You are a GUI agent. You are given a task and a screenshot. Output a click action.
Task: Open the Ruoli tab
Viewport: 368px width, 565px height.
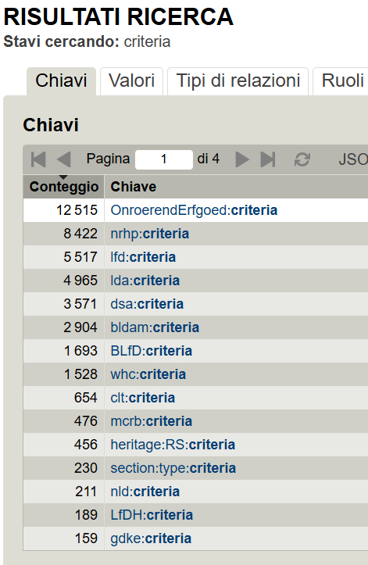tap(341, 80)
